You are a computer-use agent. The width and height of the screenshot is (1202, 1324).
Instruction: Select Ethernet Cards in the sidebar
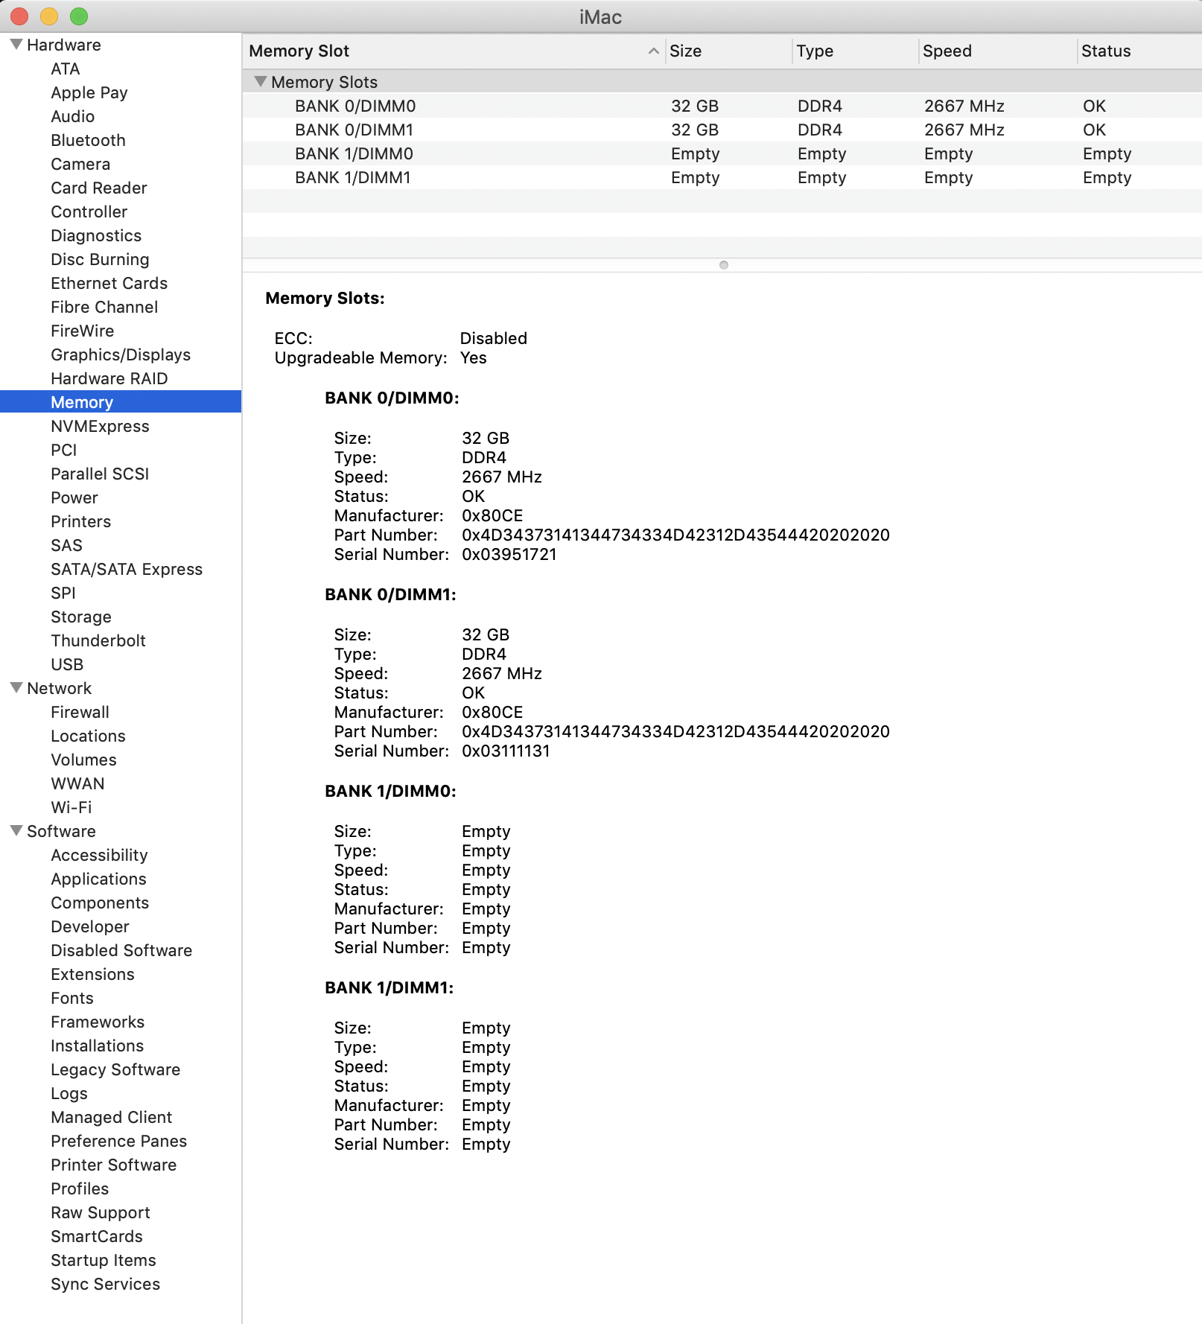tap(109, 283)
